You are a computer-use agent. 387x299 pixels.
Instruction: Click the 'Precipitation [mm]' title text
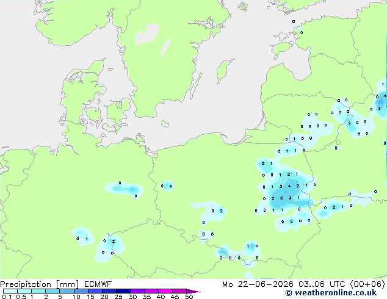click(x=40, y=284)
